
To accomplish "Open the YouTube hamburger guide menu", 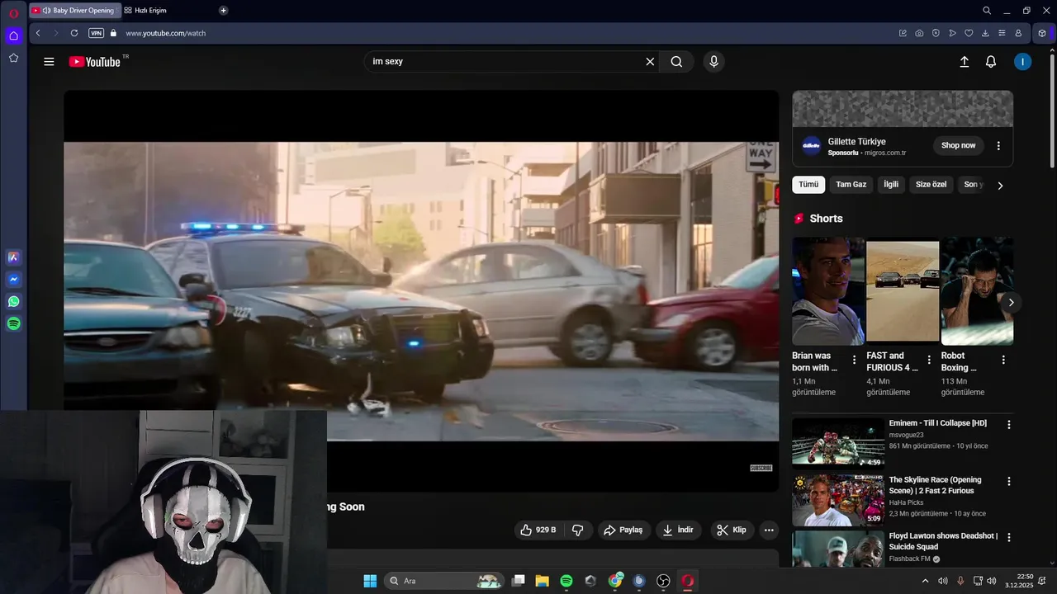I will click(x=49, y=62).
